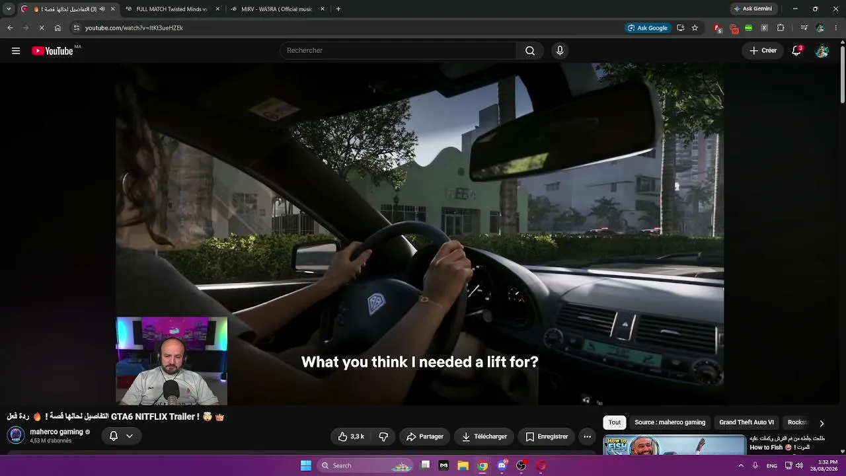Open File Explorer from the taskbar
The image size is (846, 476).
coord(463,465)
